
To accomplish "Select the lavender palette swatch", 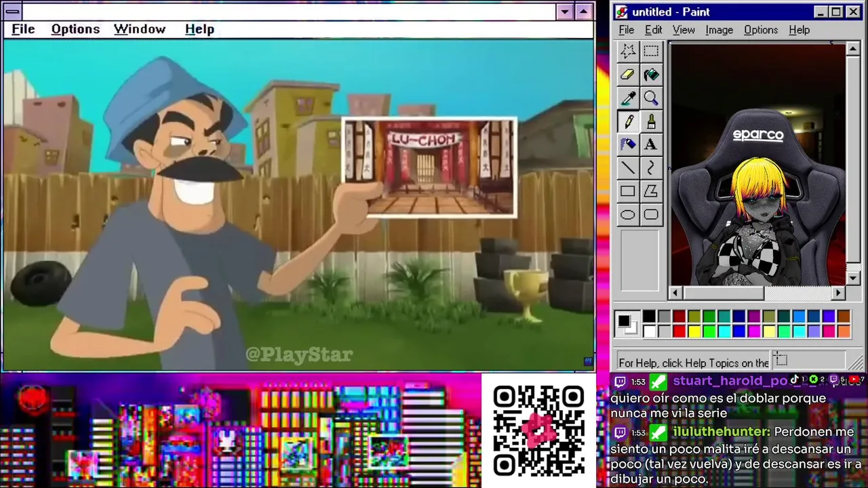I will (814, 331).
